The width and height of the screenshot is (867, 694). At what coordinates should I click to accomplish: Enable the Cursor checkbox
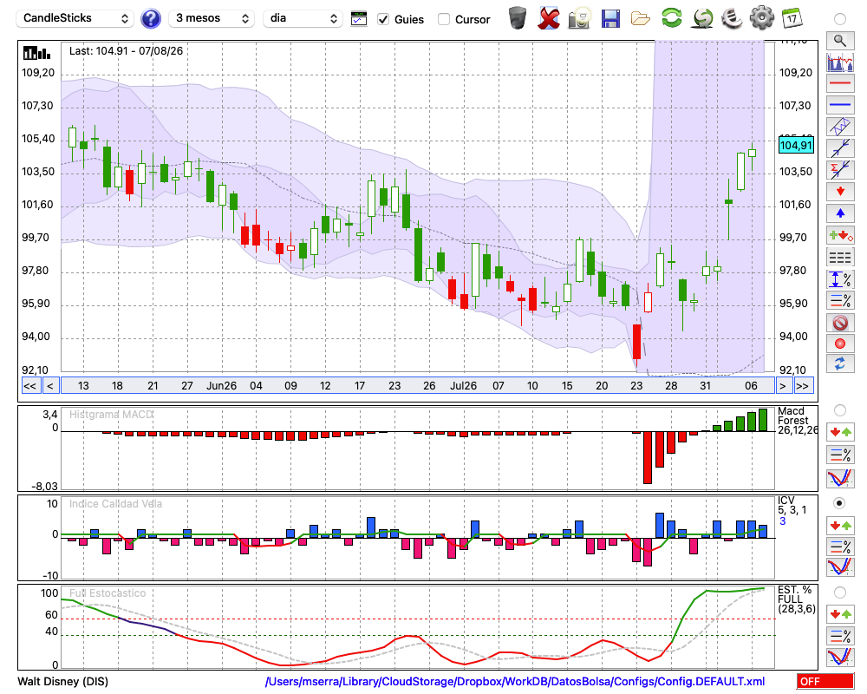click(x=443, y=19)
